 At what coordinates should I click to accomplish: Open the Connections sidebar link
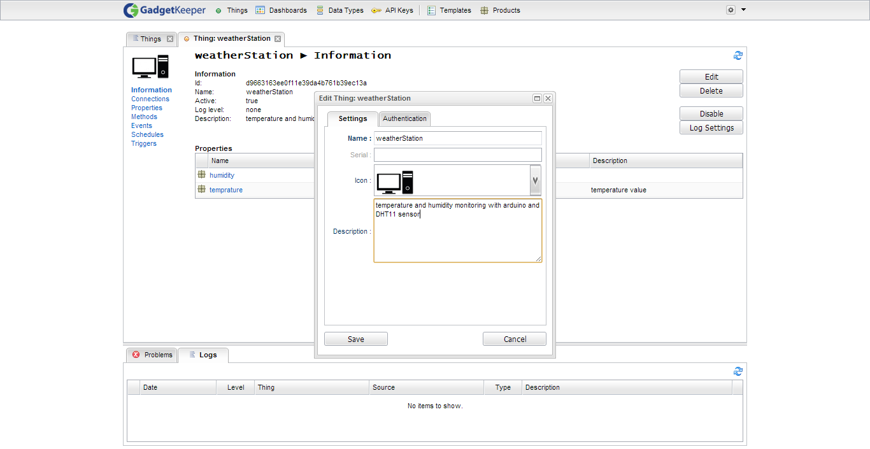click(x=150, y=99)
